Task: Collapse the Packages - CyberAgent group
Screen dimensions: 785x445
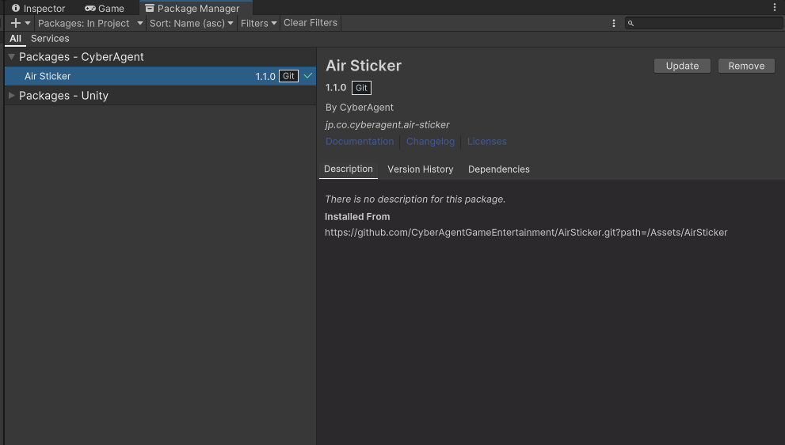Action: [x=11, y=57]
